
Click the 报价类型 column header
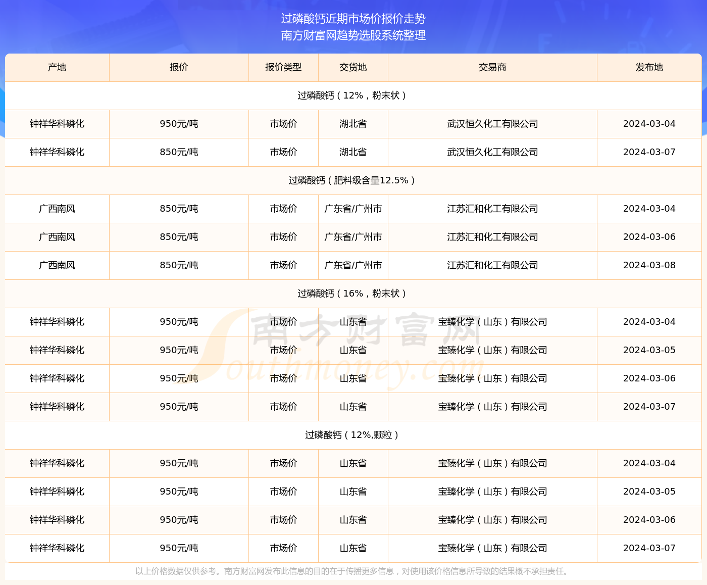(x=283, y=67)
